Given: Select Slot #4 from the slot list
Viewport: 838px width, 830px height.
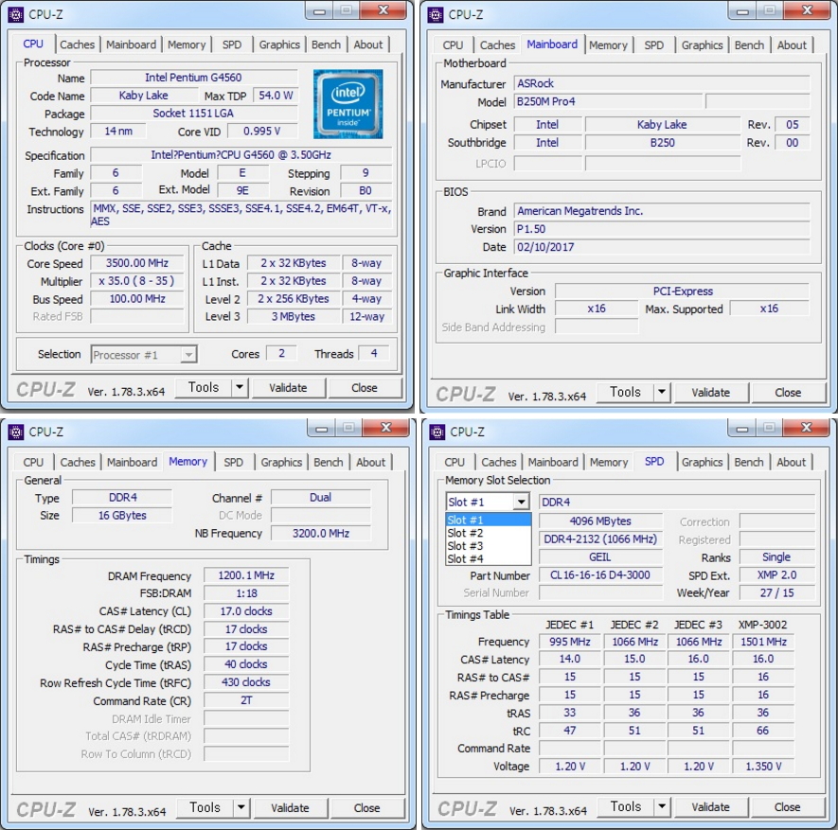Looking at the screenshot, I should 489,558.
